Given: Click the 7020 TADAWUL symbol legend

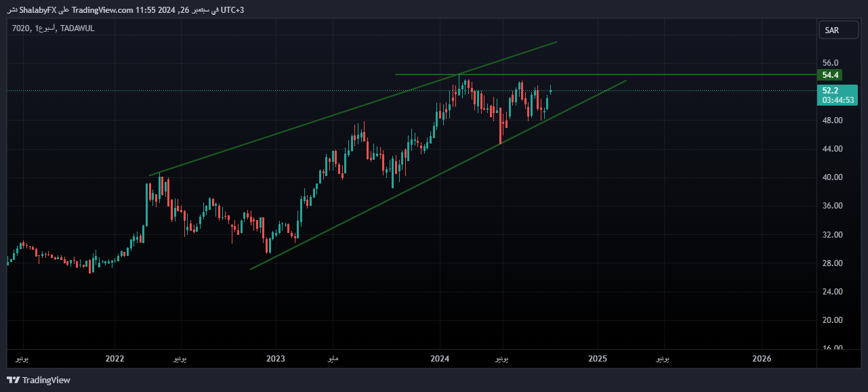Looking at the screenshot, I should point(53,28).
